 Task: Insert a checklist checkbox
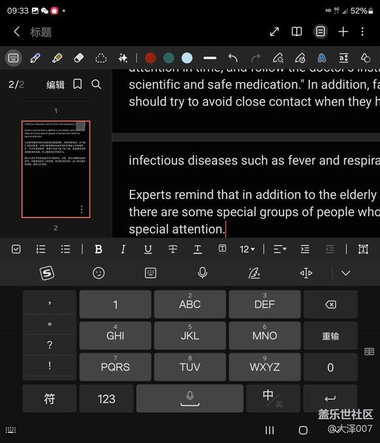[16, 249]
